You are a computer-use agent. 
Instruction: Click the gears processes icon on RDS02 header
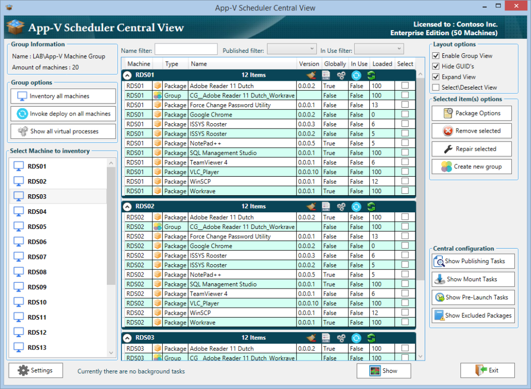tap(341, 206)
